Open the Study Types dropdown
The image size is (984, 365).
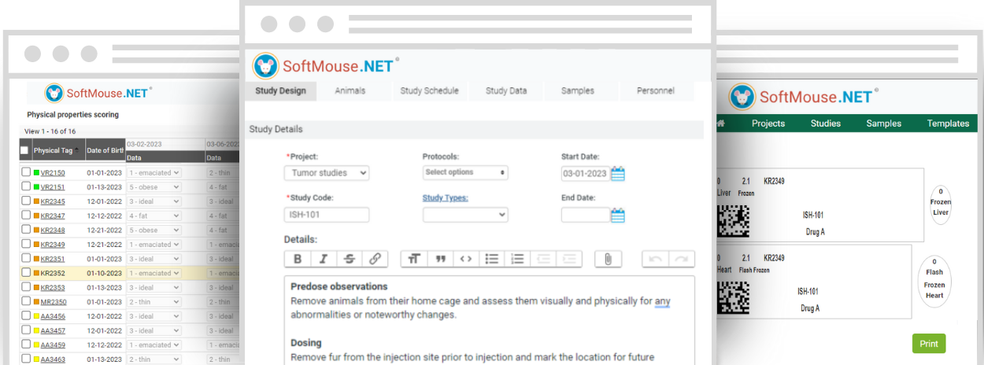tap(465, 215)
